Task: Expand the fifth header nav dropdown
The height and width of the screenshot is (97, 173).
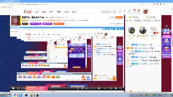Action: [67, 12]
